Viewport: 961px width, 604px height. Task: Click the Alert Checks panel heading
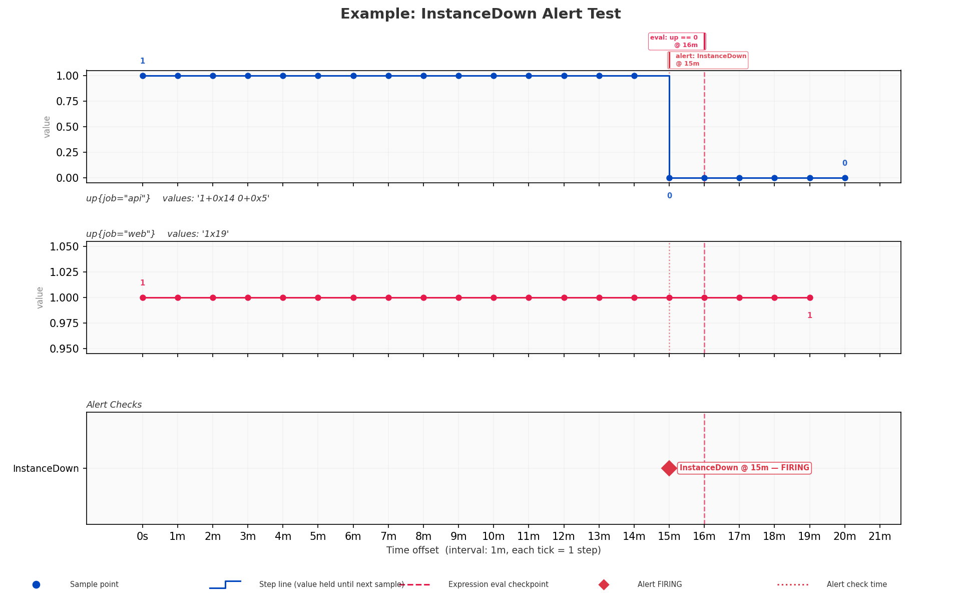click(114, 405)
